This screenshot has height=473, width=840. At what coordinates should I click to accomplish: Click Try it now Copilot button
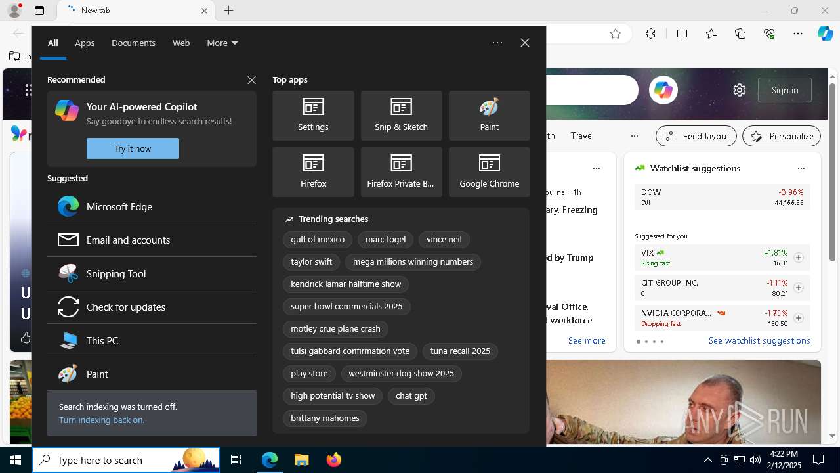coord(133,148)
